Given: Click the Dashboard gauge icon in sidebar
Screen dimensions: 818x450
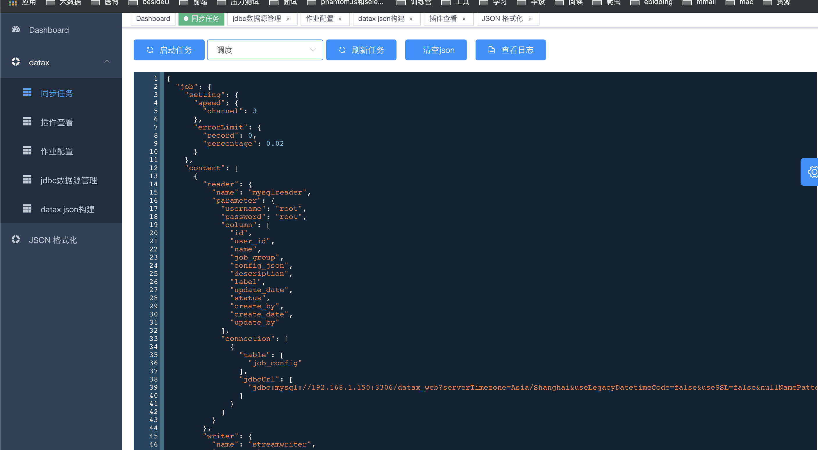Looking at the screenshot, I should click(16, 30).
